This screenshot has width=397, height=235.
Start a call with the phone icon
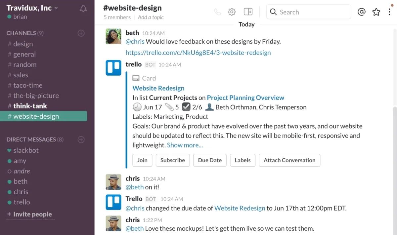point(217,12)
